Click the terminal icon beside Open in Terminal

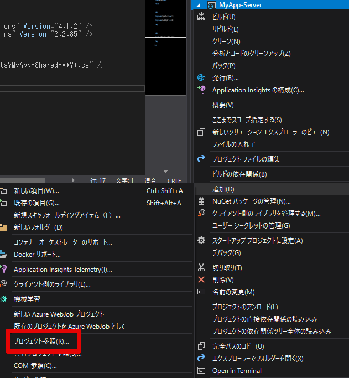coord(201,370)
